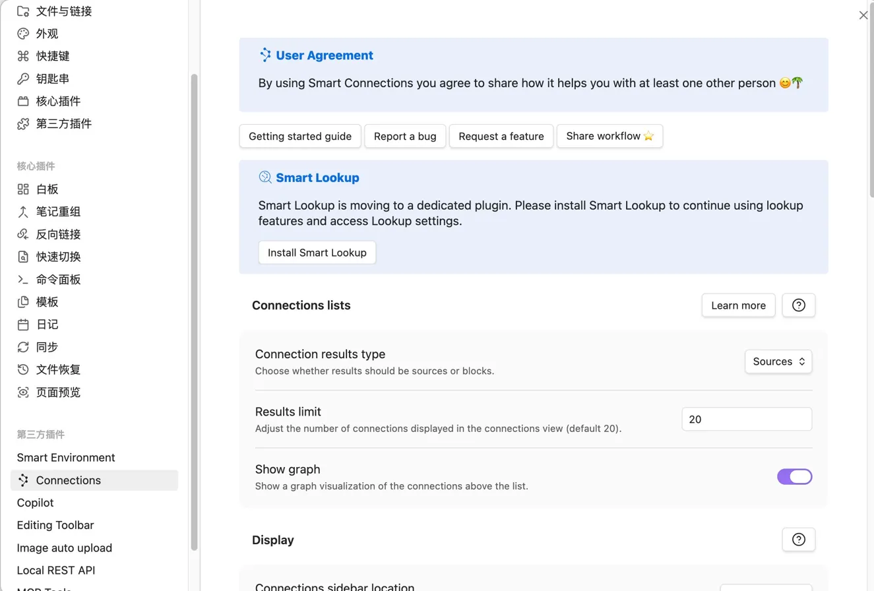Click the 同步 text label
The height and width of the screenshot is (591, 874).
[x=47, y=347]
